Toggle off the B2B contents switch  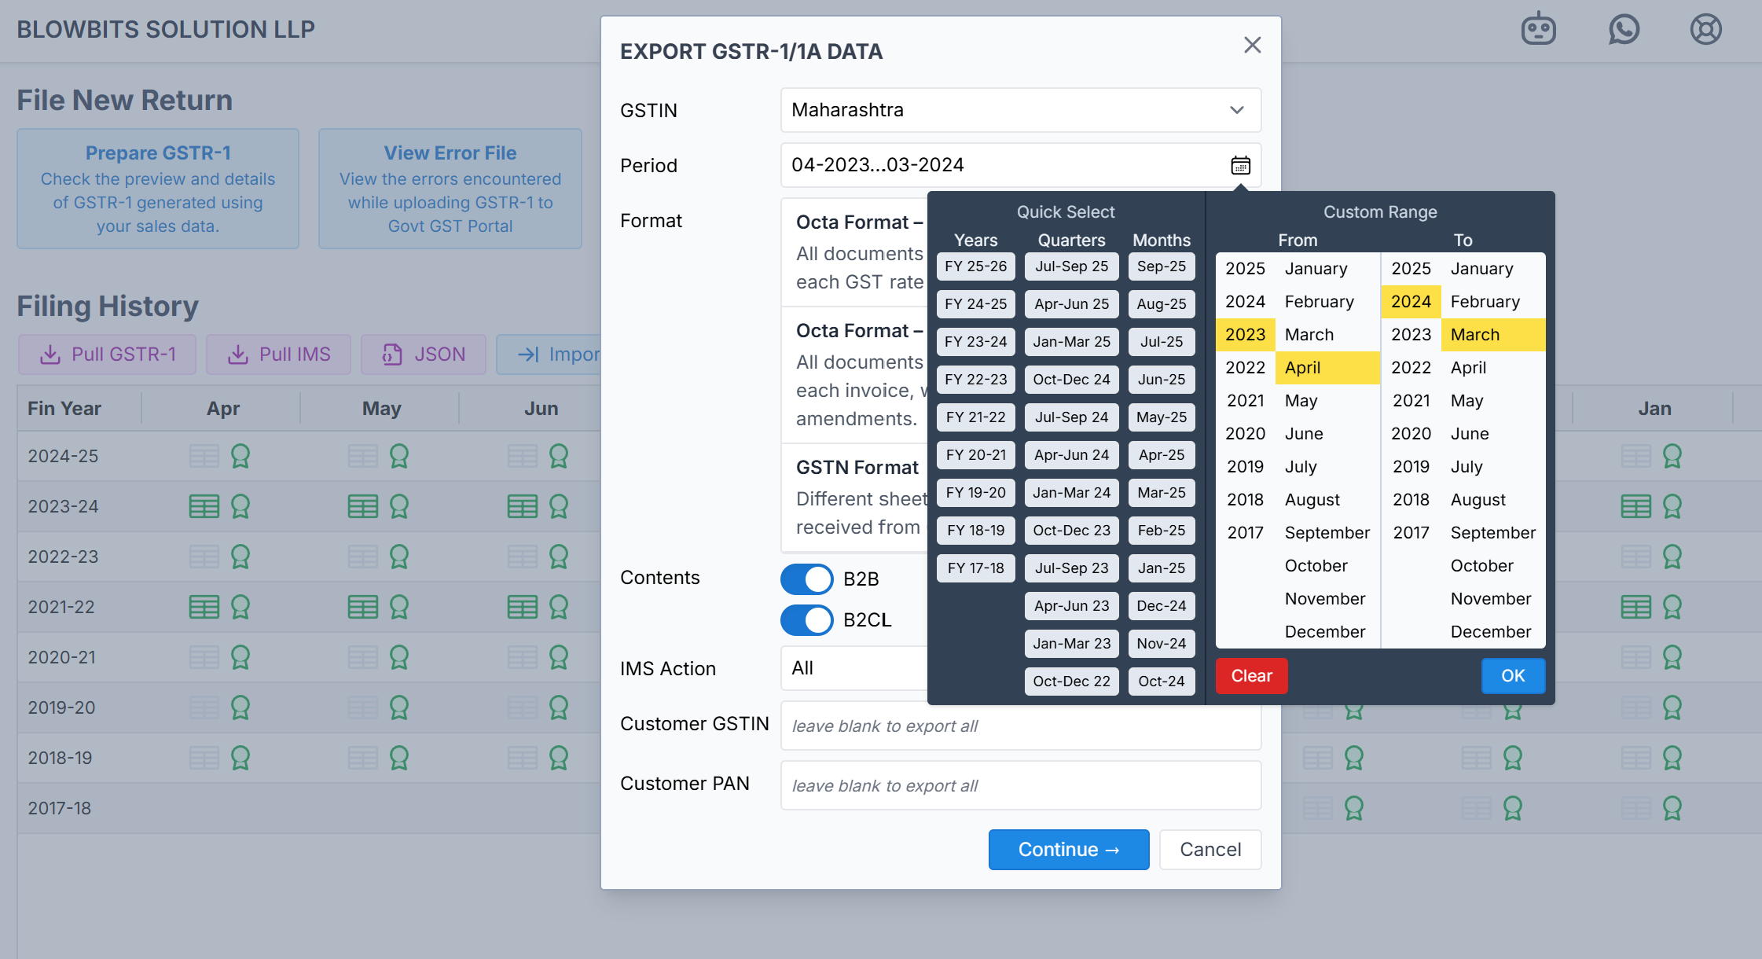click(806, 579)
